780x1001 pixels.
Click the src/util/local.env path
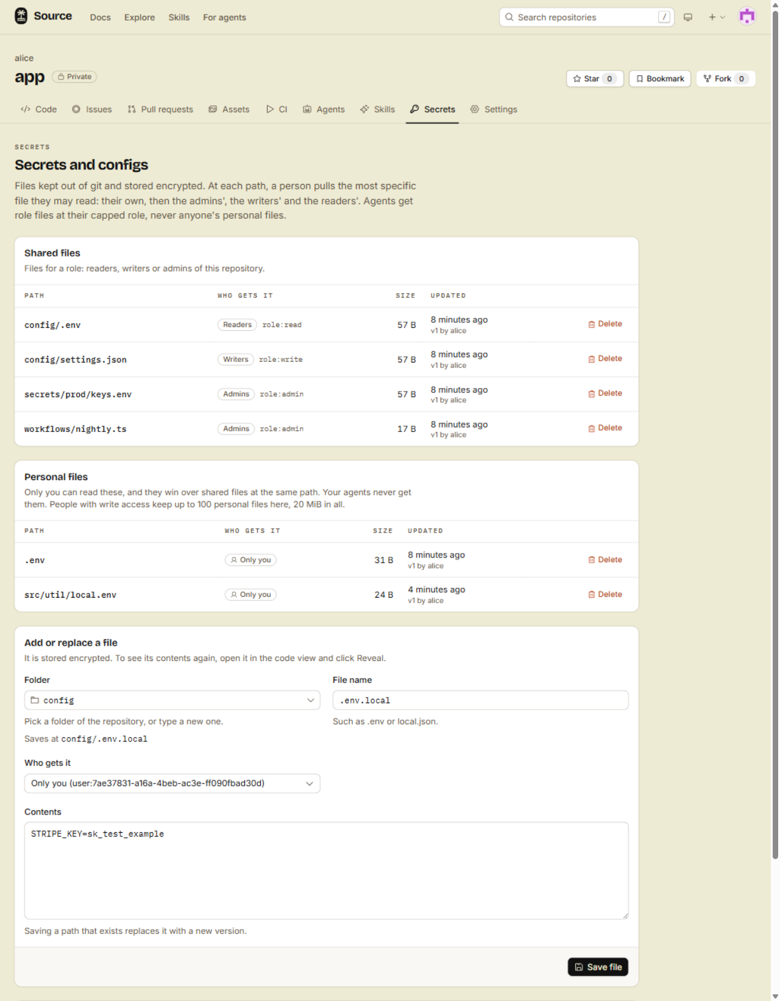[x=71, y=595]
